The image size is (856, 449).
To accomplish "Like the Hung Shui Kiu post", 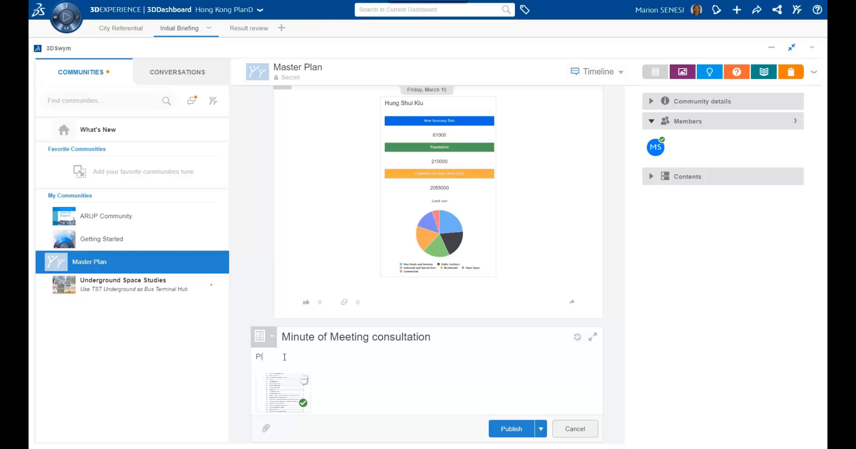I will (x=306, y=302).
